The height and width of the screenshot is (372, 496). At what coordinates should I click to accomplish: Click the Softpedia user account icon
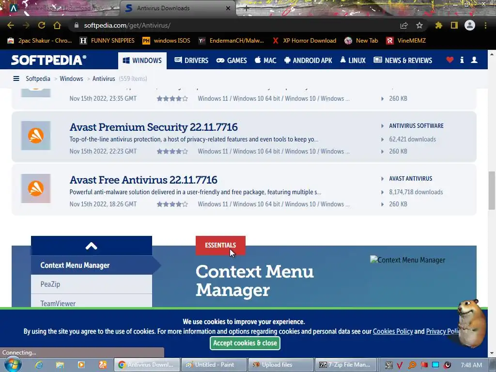pos(474,60)
